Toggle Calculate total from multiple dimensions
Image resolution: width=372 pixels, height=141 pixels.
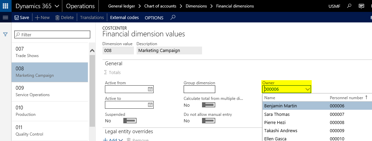tap(208, 105)
